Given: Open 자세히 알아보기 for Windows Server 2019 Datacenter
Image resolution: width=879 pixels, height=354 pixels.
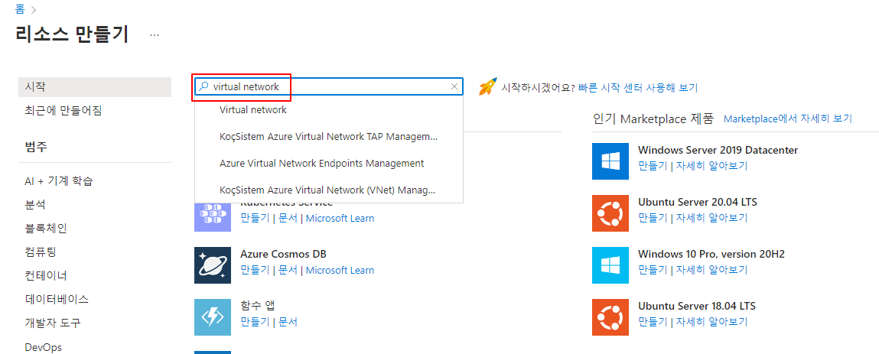Looking at the screenshot, I should (711, 166).
